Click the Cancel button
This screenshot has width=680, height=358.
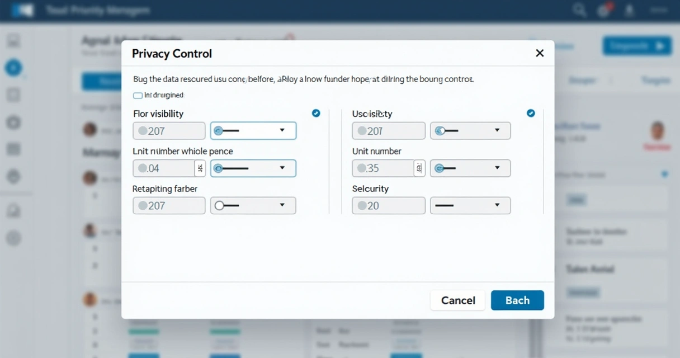click(x=458, y=300)
